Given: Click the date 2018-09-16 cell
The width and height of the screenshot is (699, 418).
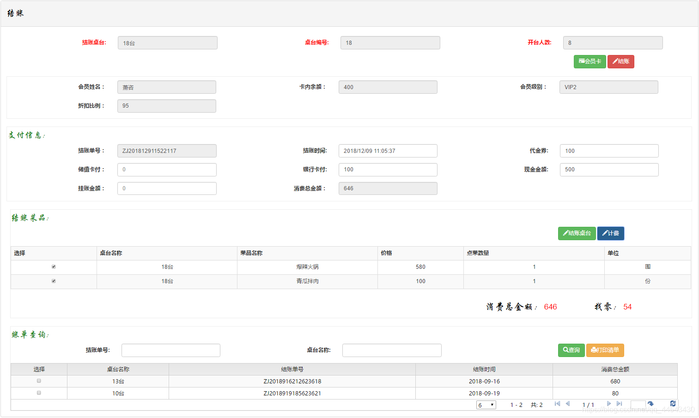Looking at the screenshot, I should [x=484, y=382].
